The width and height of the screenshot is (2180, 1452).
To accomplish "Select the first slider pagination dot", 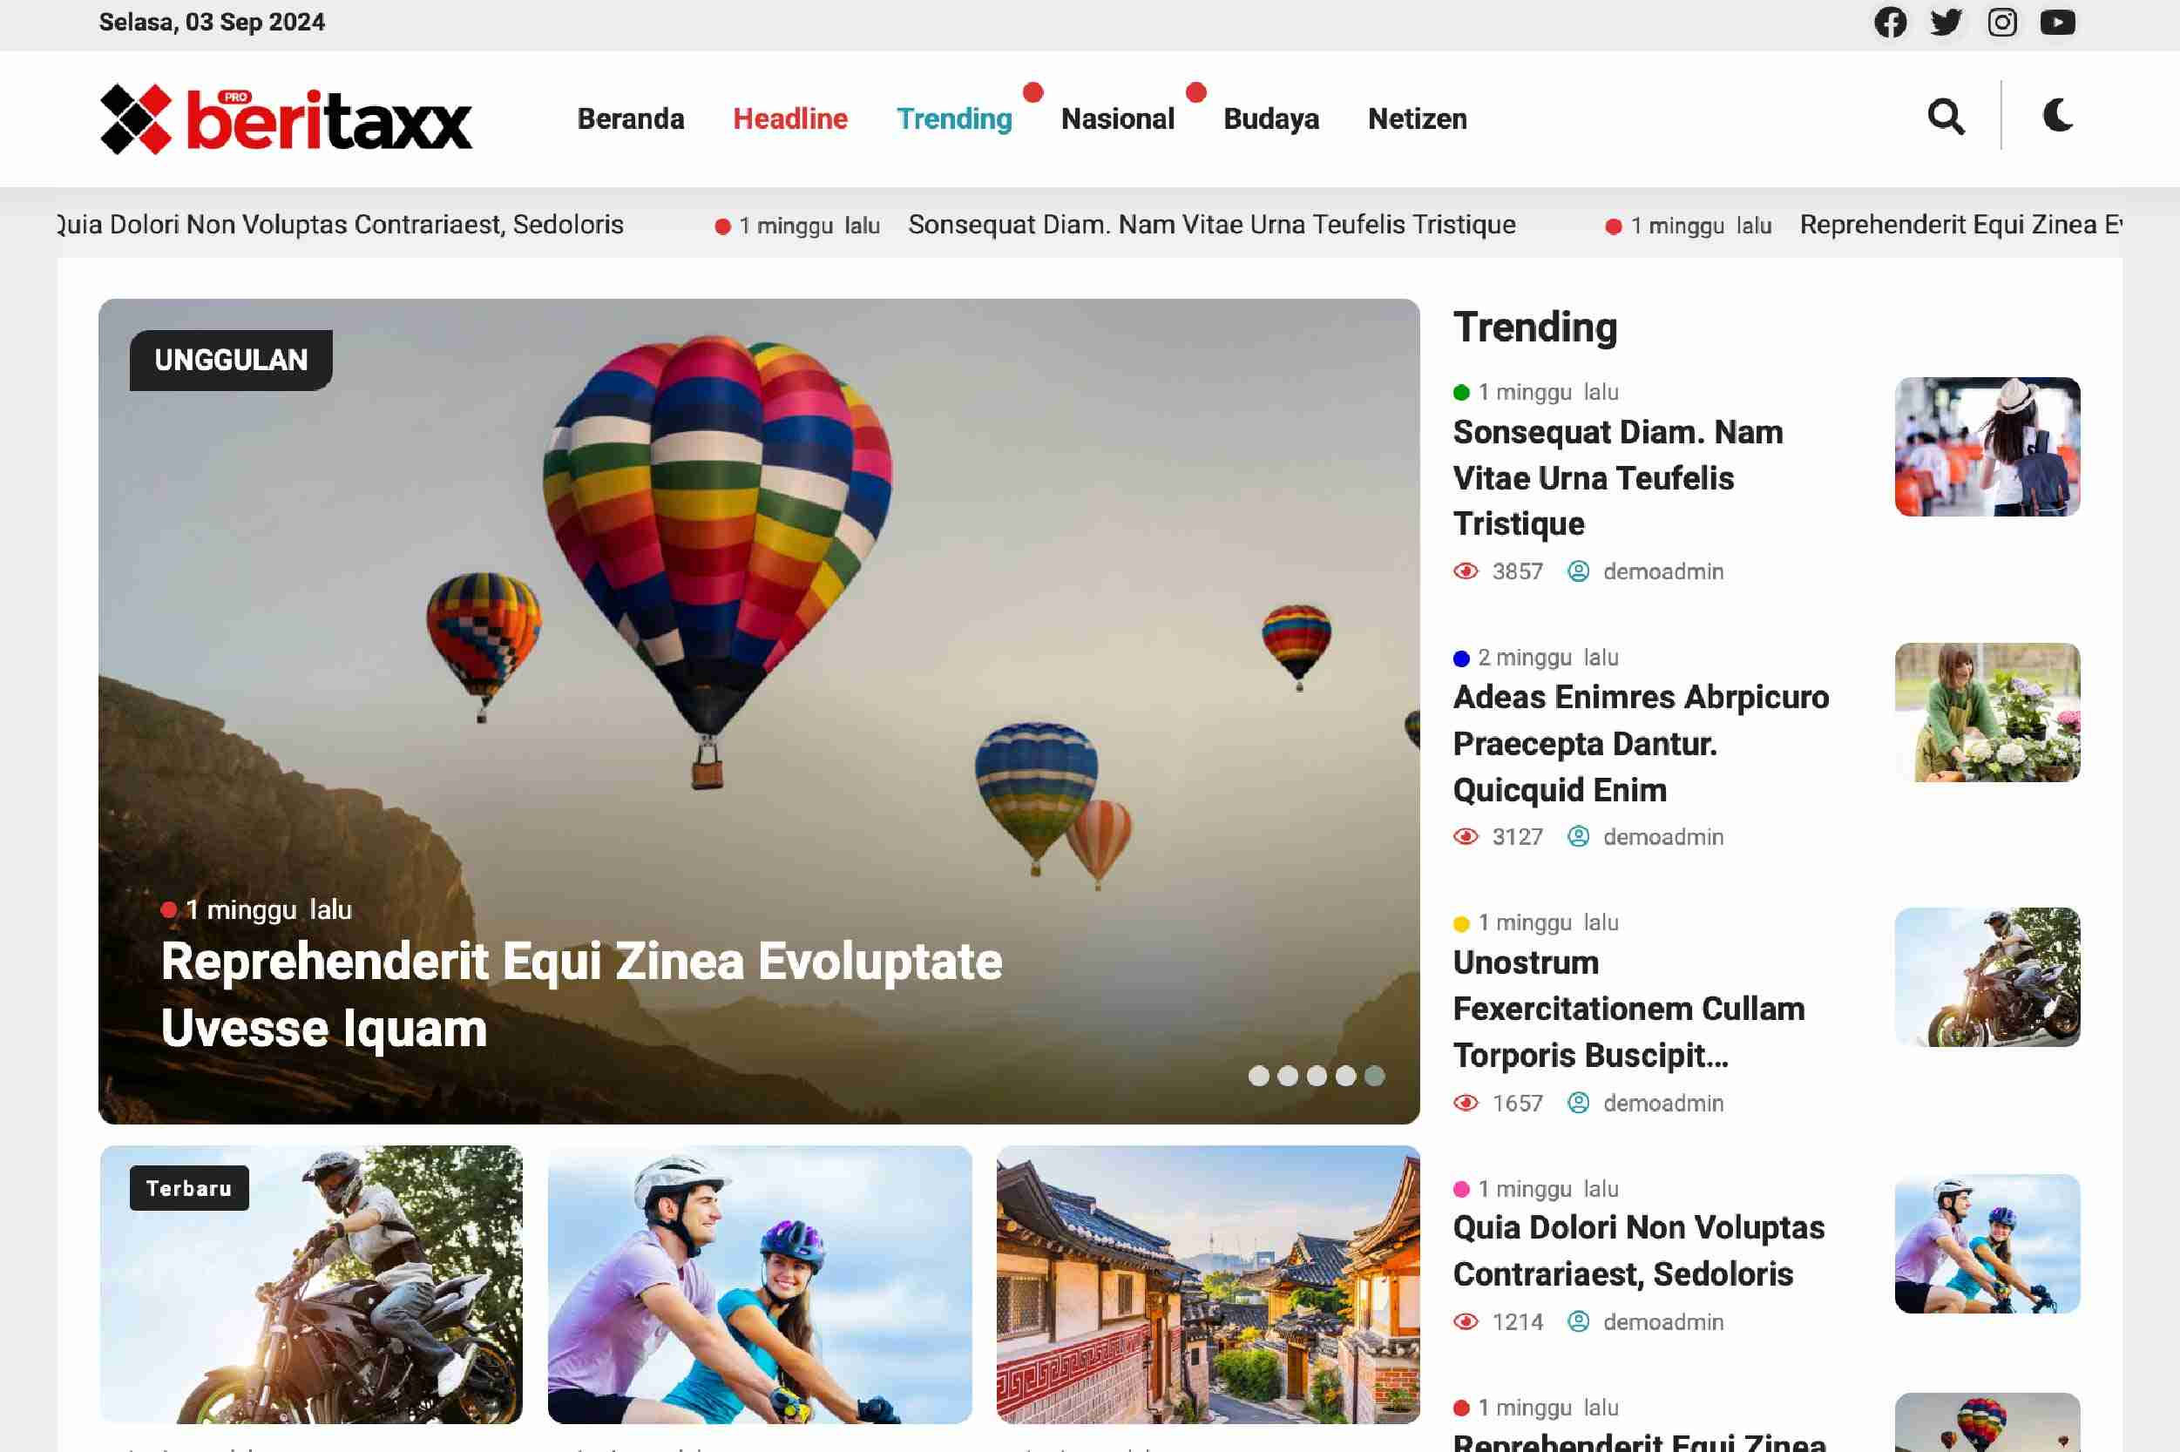I will tap(1258, 1076).
